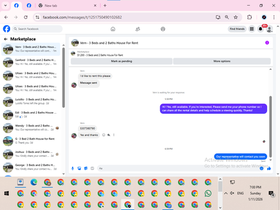Open the Edi conversation
Image resolution: width=280 pixels, height=210 pixels.
tap(31, 115)
